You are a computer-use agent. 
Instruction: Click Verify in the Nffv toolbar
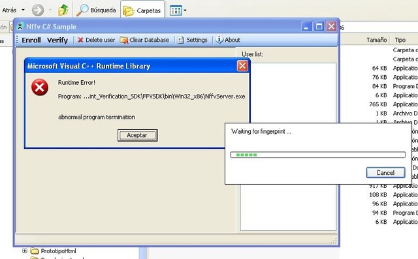(57, 40)
